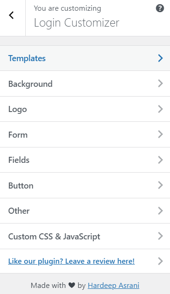Image resolution: width=170 pixels, height=294 pixels.
Task: Click chevron beside Fields
Action: [161, 160]
